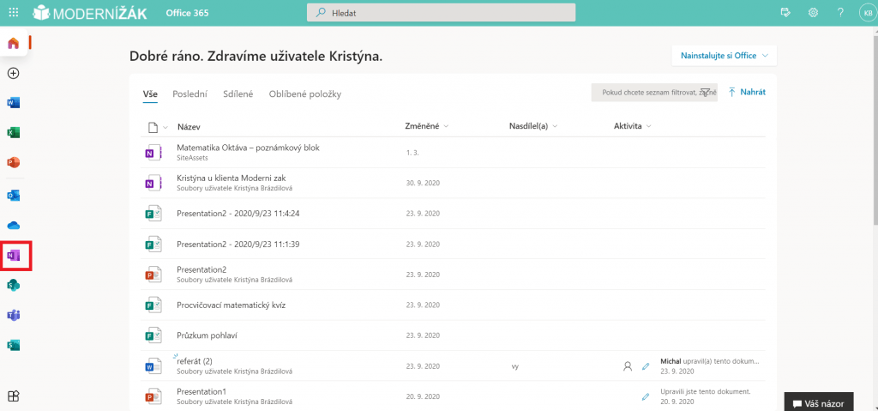Open Microsoft Teams from sidebar
This screenshot has height=411, width=878.
click(13, 315)
